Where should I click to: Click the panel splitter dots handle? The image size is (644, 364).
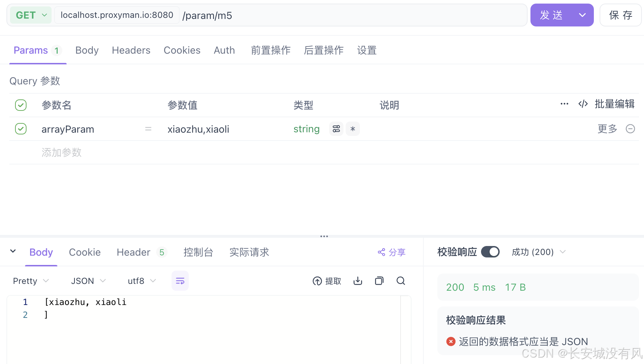(324, 236)
